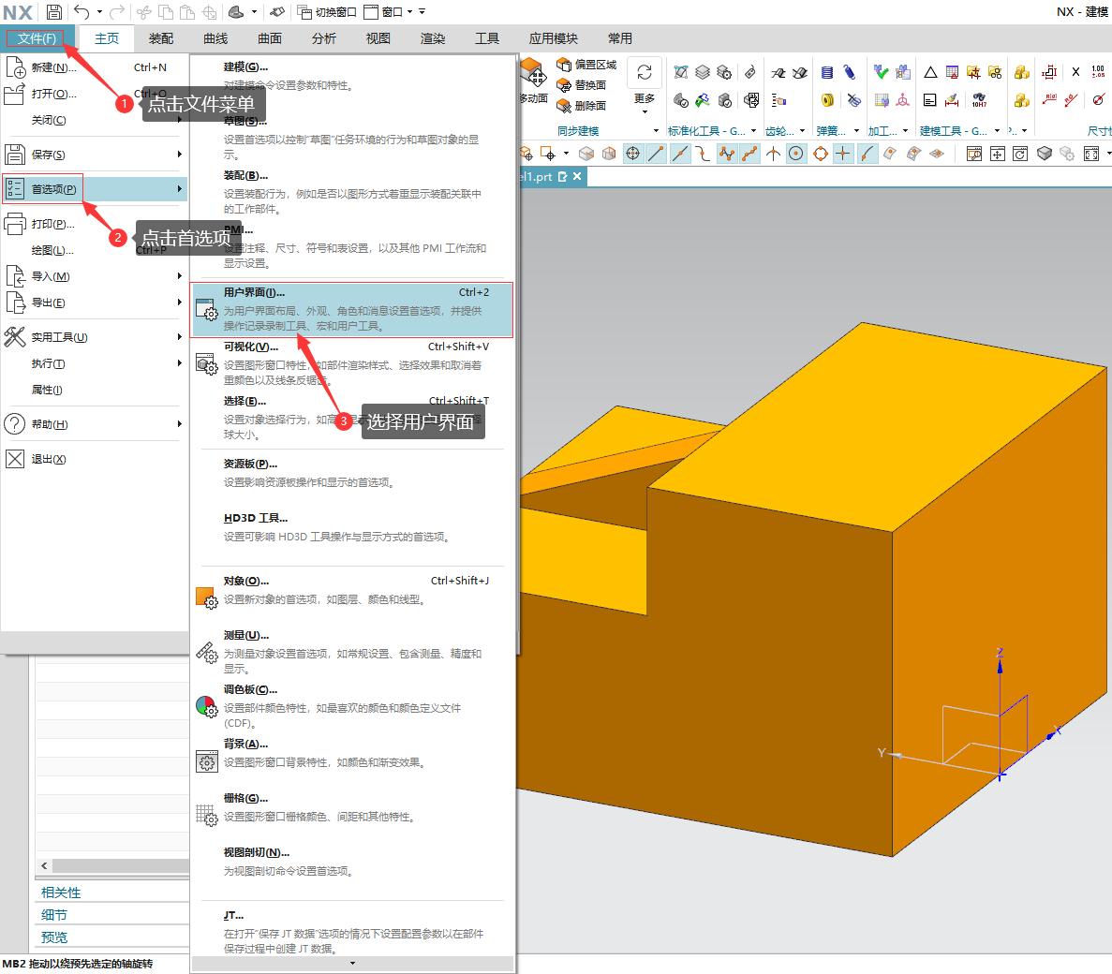Image resolution: width=1112 pixels, height=974 pixels.
Task: Click the Undo arrow icon
Action: point(82,12)
